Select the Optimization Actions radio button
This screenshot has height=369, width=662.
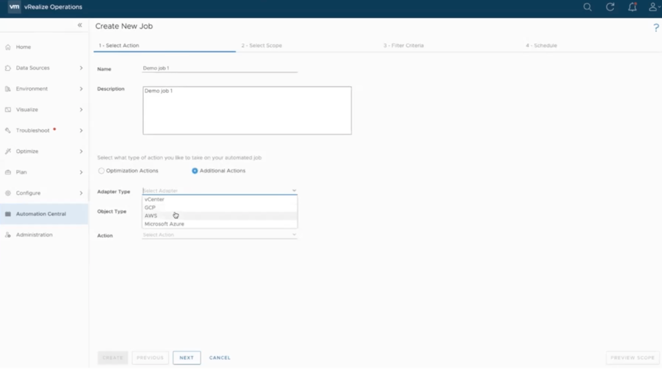point(101,171)
